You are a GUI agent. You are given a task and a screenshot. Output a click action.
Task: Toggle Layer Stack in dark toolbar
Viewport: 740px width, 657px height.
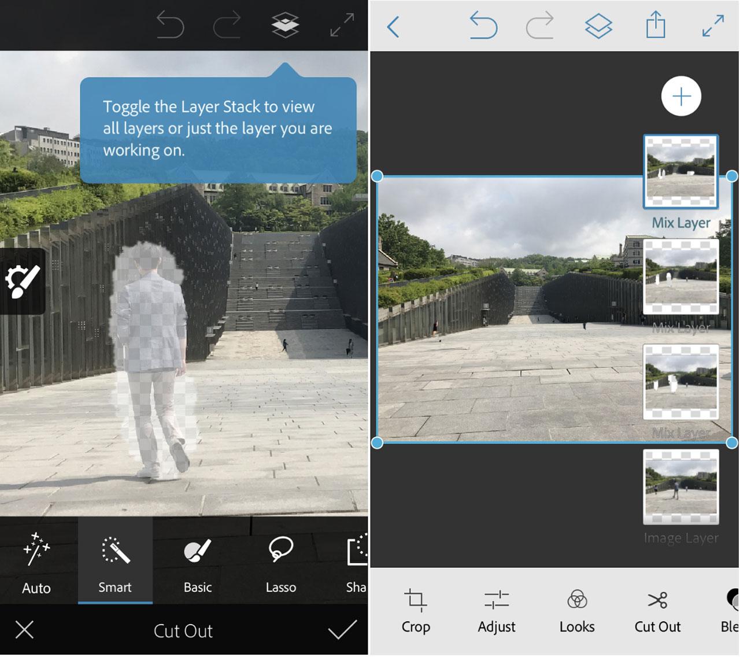click(285, 26)
